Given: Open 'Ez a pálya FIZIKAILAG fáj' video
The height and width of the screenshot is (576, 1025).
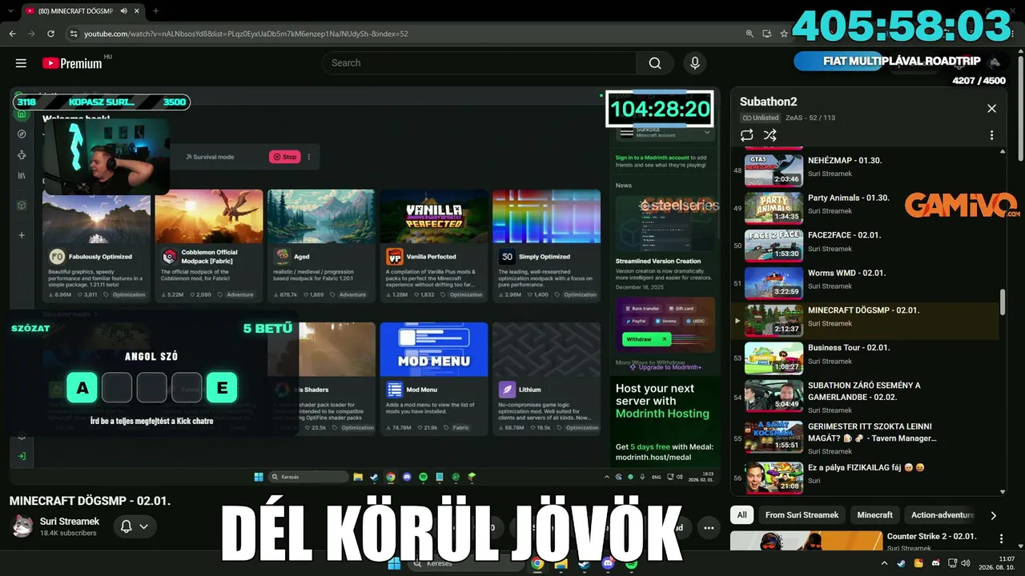Looking at the screenshot, I should [x=866, y=477].
